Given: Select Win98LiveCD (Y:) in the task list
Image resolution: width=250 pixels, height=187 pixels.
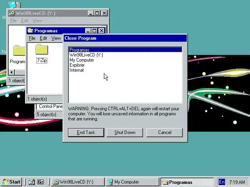Looking at the screenshot, I should (125, 55).
